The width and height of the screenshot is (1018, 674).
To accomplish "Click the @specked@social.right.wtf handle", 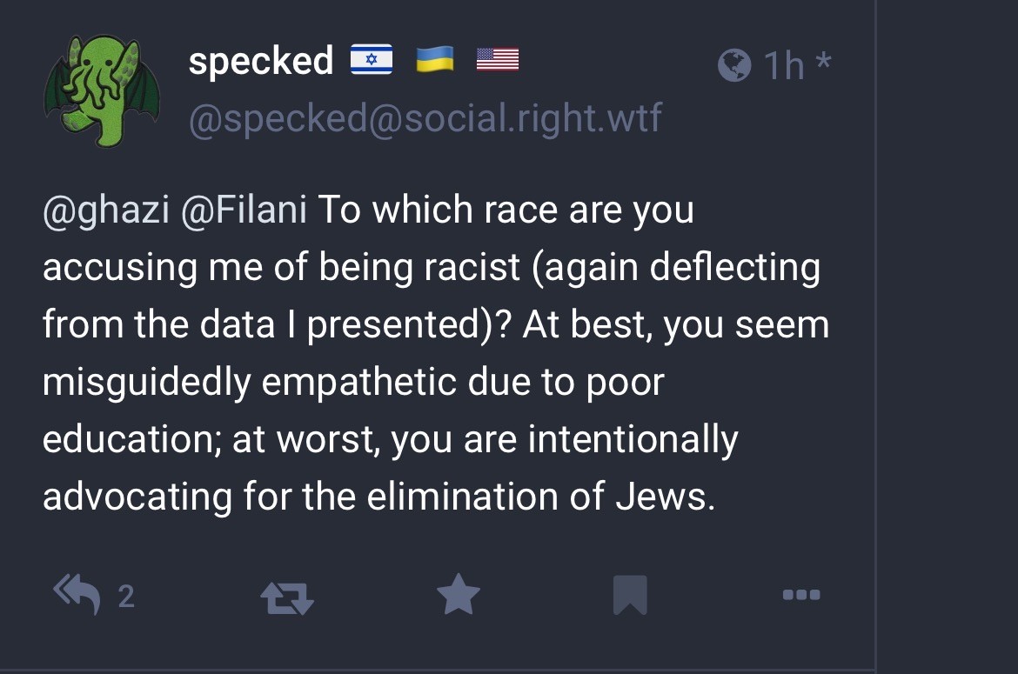I will click(425, 117).
